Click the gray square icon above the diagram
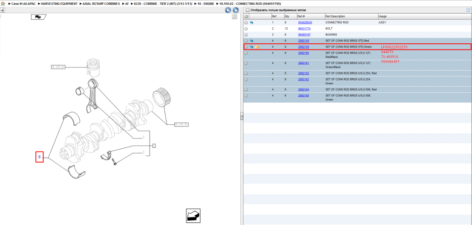Screen dimensions: 472x225 pos(235,17)
